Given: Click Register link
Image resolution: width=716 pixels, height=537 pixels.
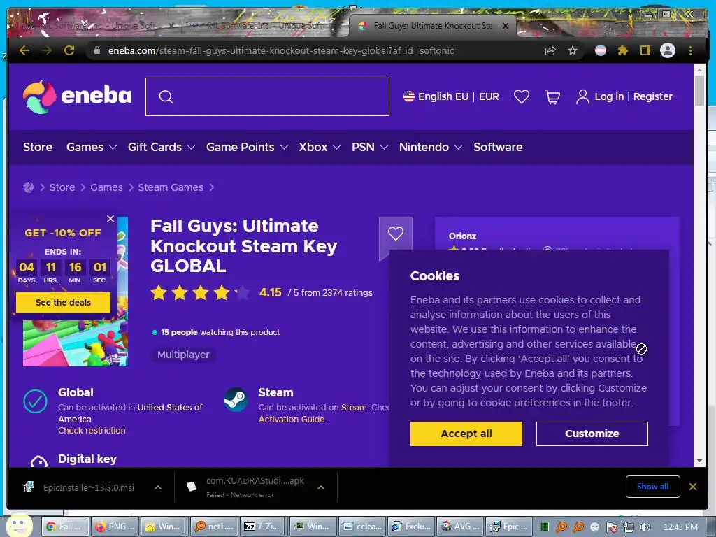Looking at the screenshot, I should tap(652, 96).
